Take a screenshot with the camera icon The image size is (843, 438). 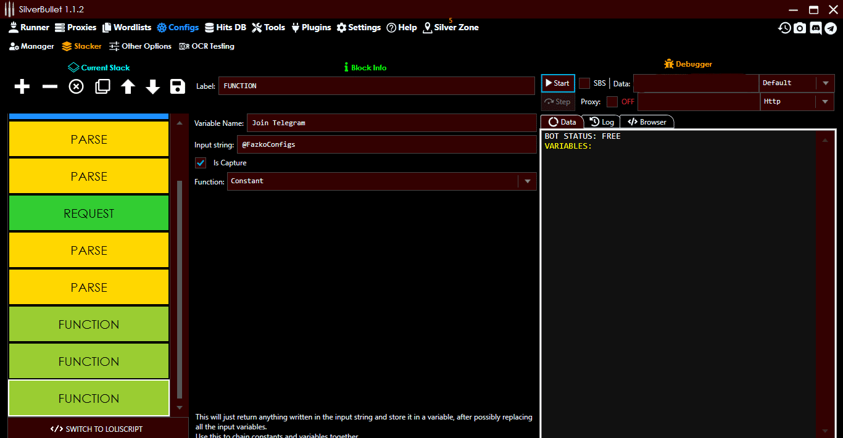click(x=800, y=28)
